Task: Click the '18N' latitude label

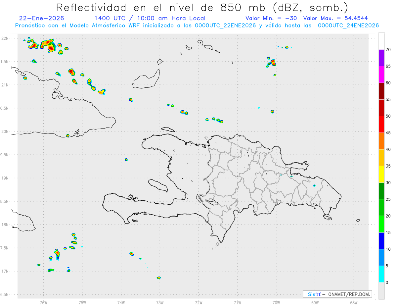Action: (x=5, y=225)
